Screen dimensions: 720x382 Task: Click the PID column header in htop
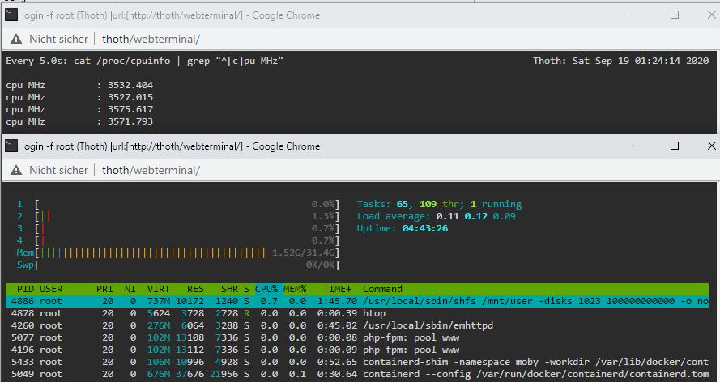(25, 289)
